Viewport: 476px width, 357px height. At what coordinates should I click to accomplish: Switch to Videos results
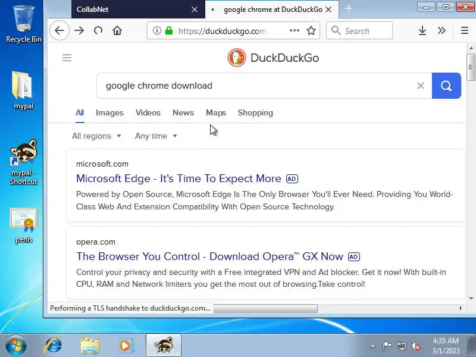click(x=148, y=112)
